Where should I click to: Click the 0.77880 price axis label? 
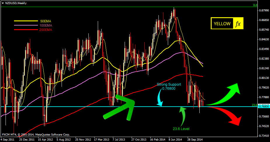click(264, 97)
